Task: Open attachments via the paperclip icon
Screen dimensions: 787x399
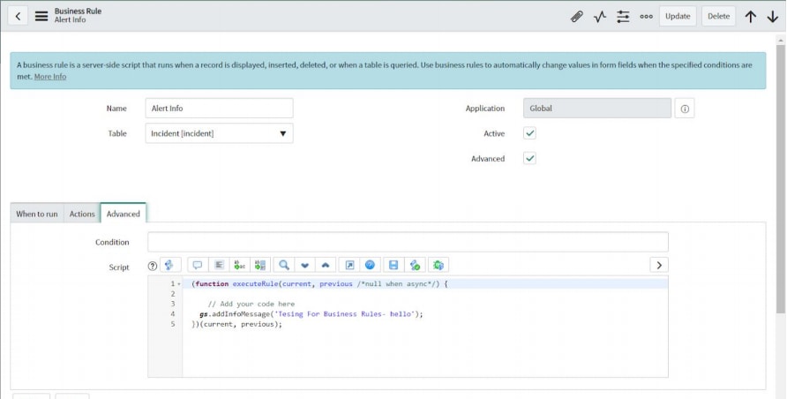Action: 577,17
